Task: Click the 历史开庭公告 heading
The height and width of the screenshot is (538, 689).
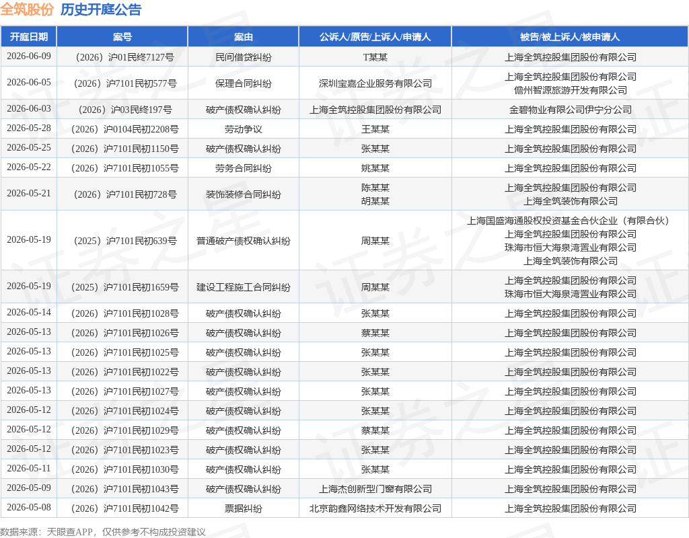Action: (101, 9)
